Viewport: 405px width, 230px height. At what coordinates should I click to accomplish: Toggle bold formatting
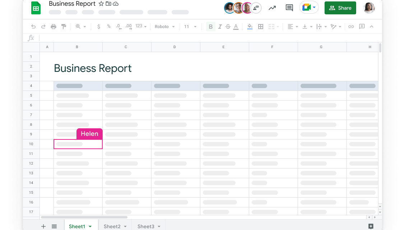coord(211,27)
